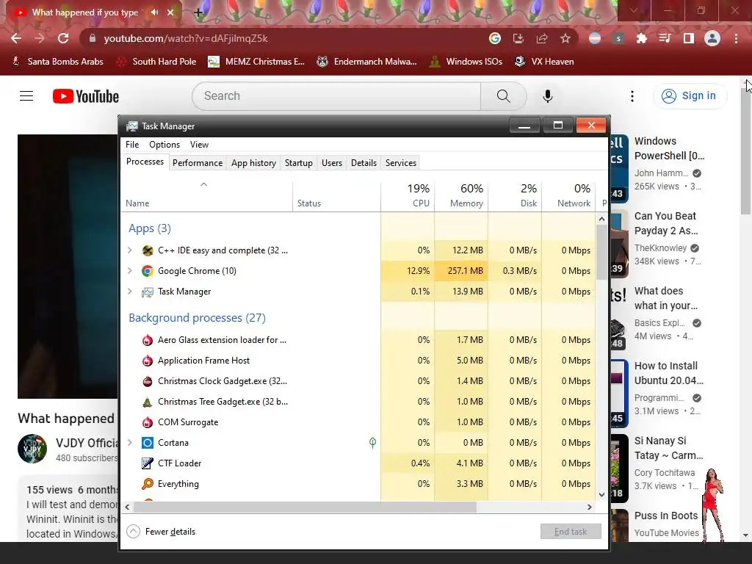Expand the C++ IDE process group
The width and height of the screenshot is (752, 564).
129,250
